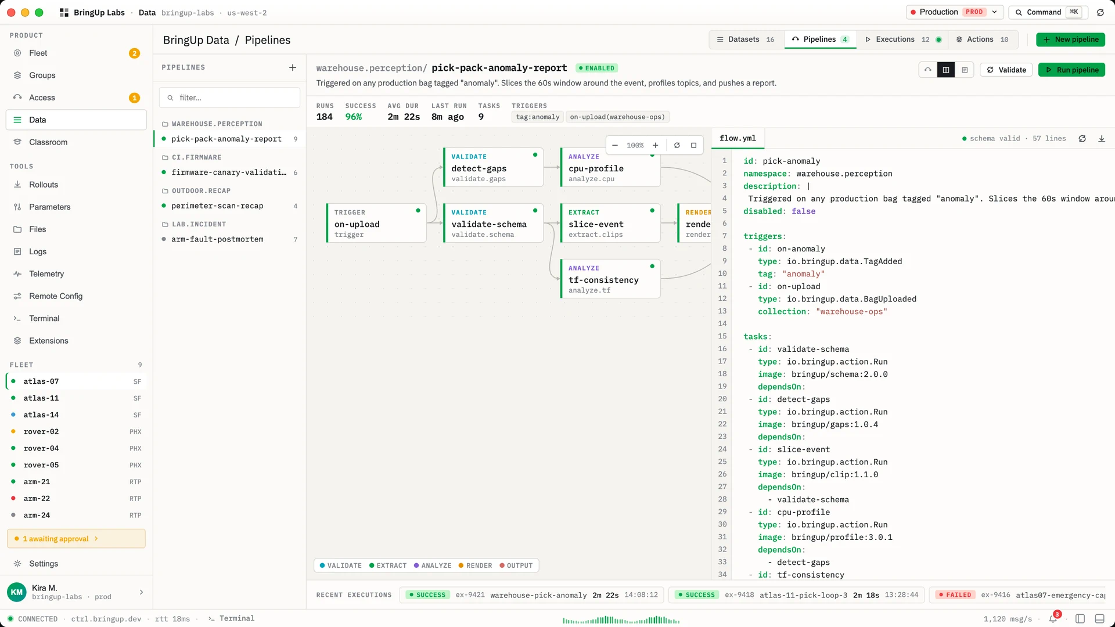Select robot rover-04 in the fleet list

pos(76,449)
